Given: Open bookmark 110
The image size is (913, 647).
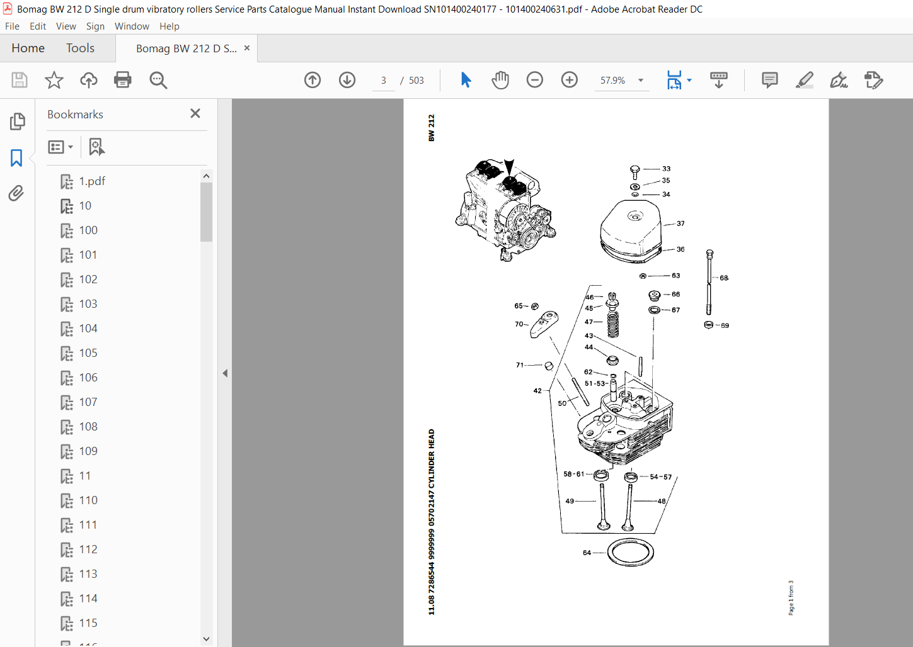Looking at the screenshot, I should tap(88, 500).
